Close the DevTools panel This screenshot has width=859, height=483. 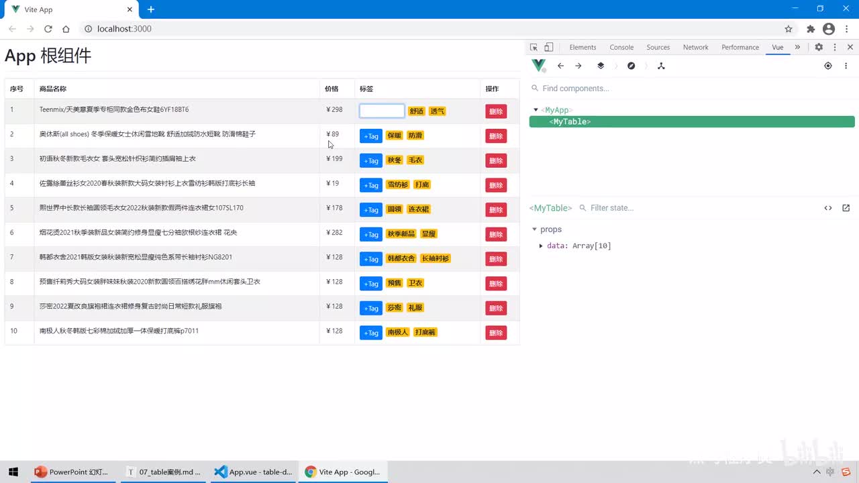click(x=850, y=47)
